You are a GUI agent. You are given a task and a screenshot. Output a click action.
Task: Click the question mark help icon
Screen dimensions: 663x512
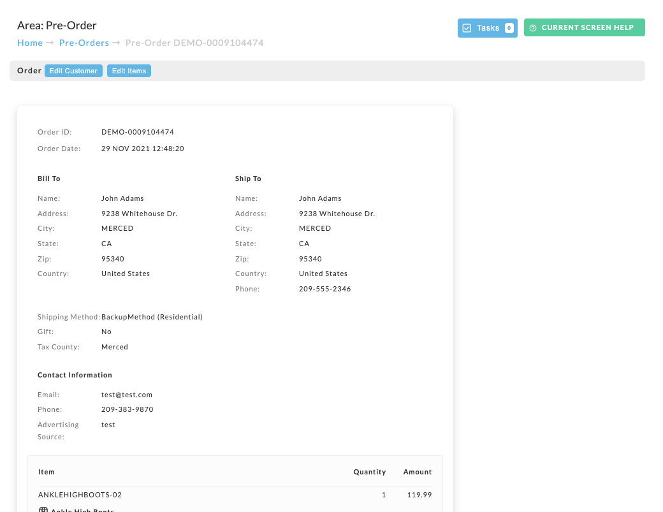tap(533, 28)
